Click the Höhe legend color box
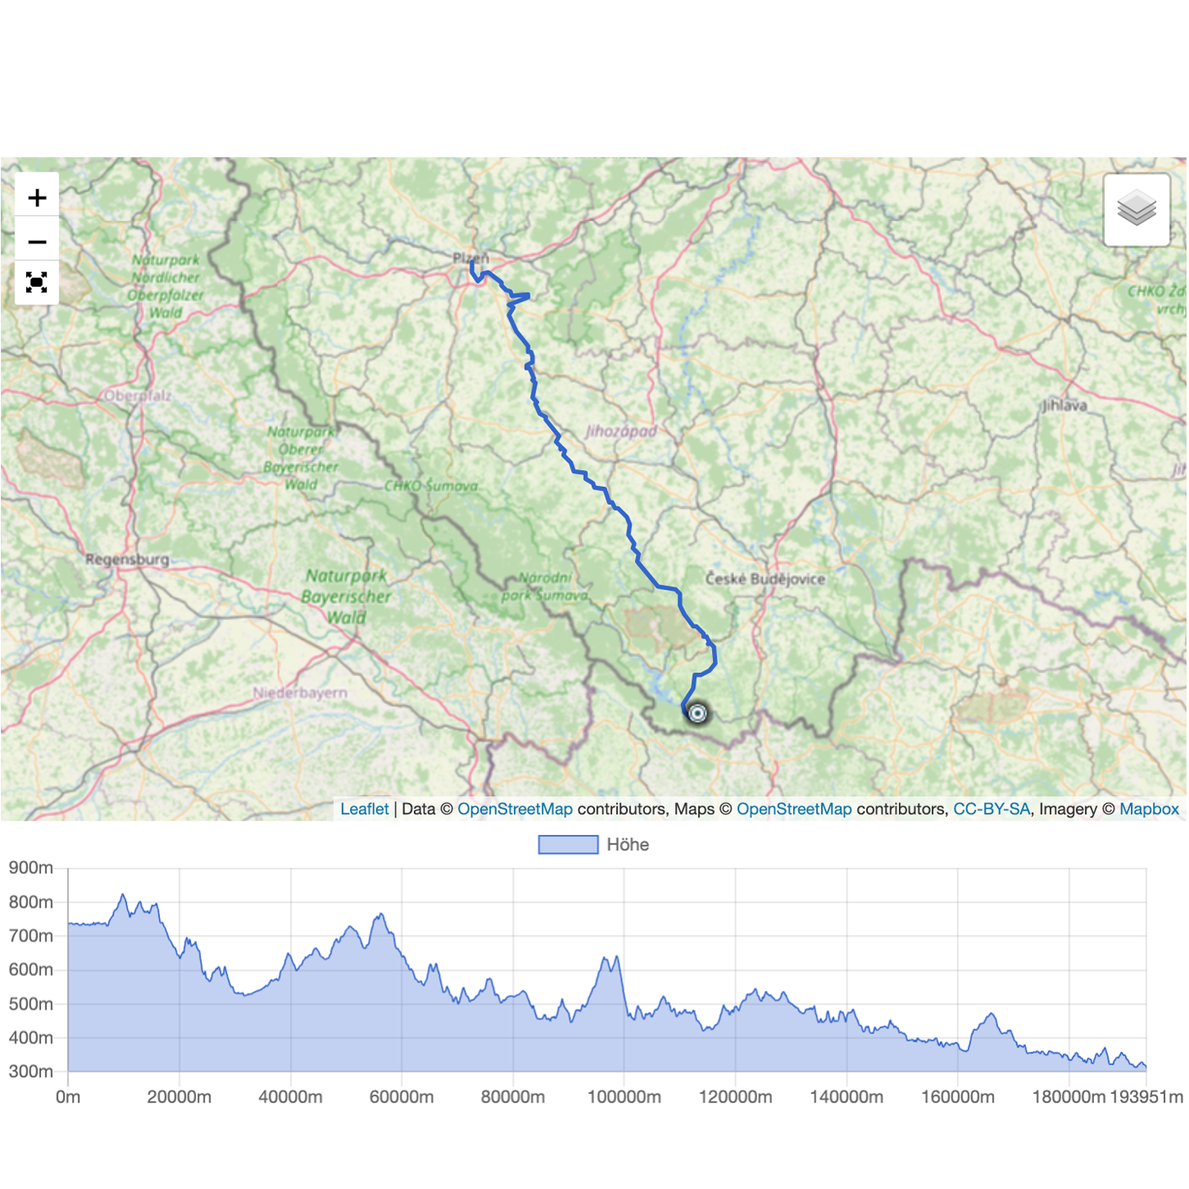This screenshot has height=1189, width=1189. point(568,844)
